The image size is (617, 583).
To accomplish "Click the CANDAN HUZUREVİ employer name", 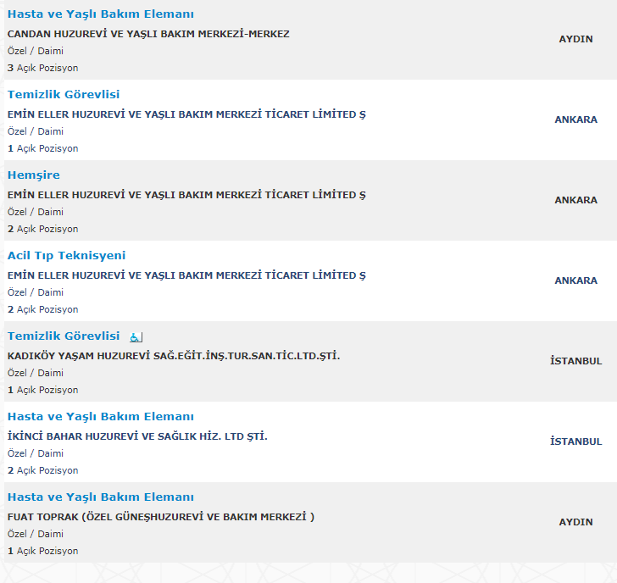I will (148, 34).
